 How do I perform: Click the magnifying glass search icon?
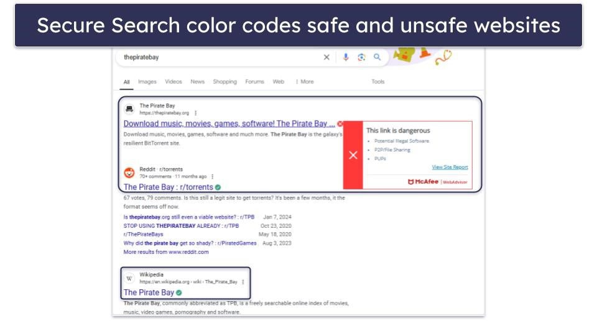(x=377, y=57)
